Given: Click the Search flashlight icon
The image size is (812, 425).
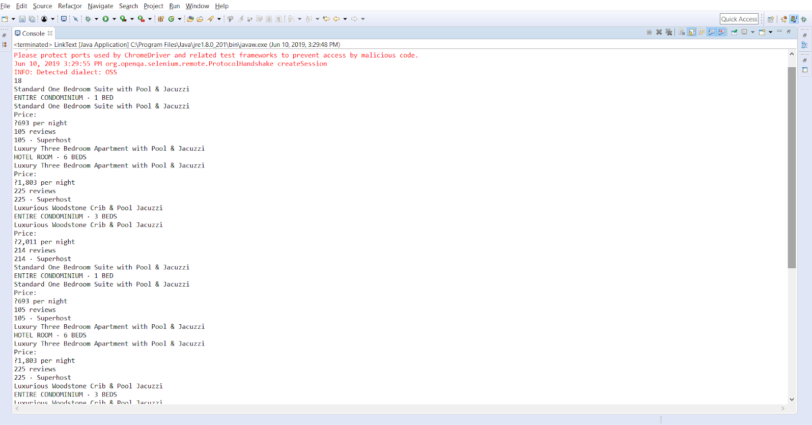Looking at the screenshot, I should coord(210,19).
